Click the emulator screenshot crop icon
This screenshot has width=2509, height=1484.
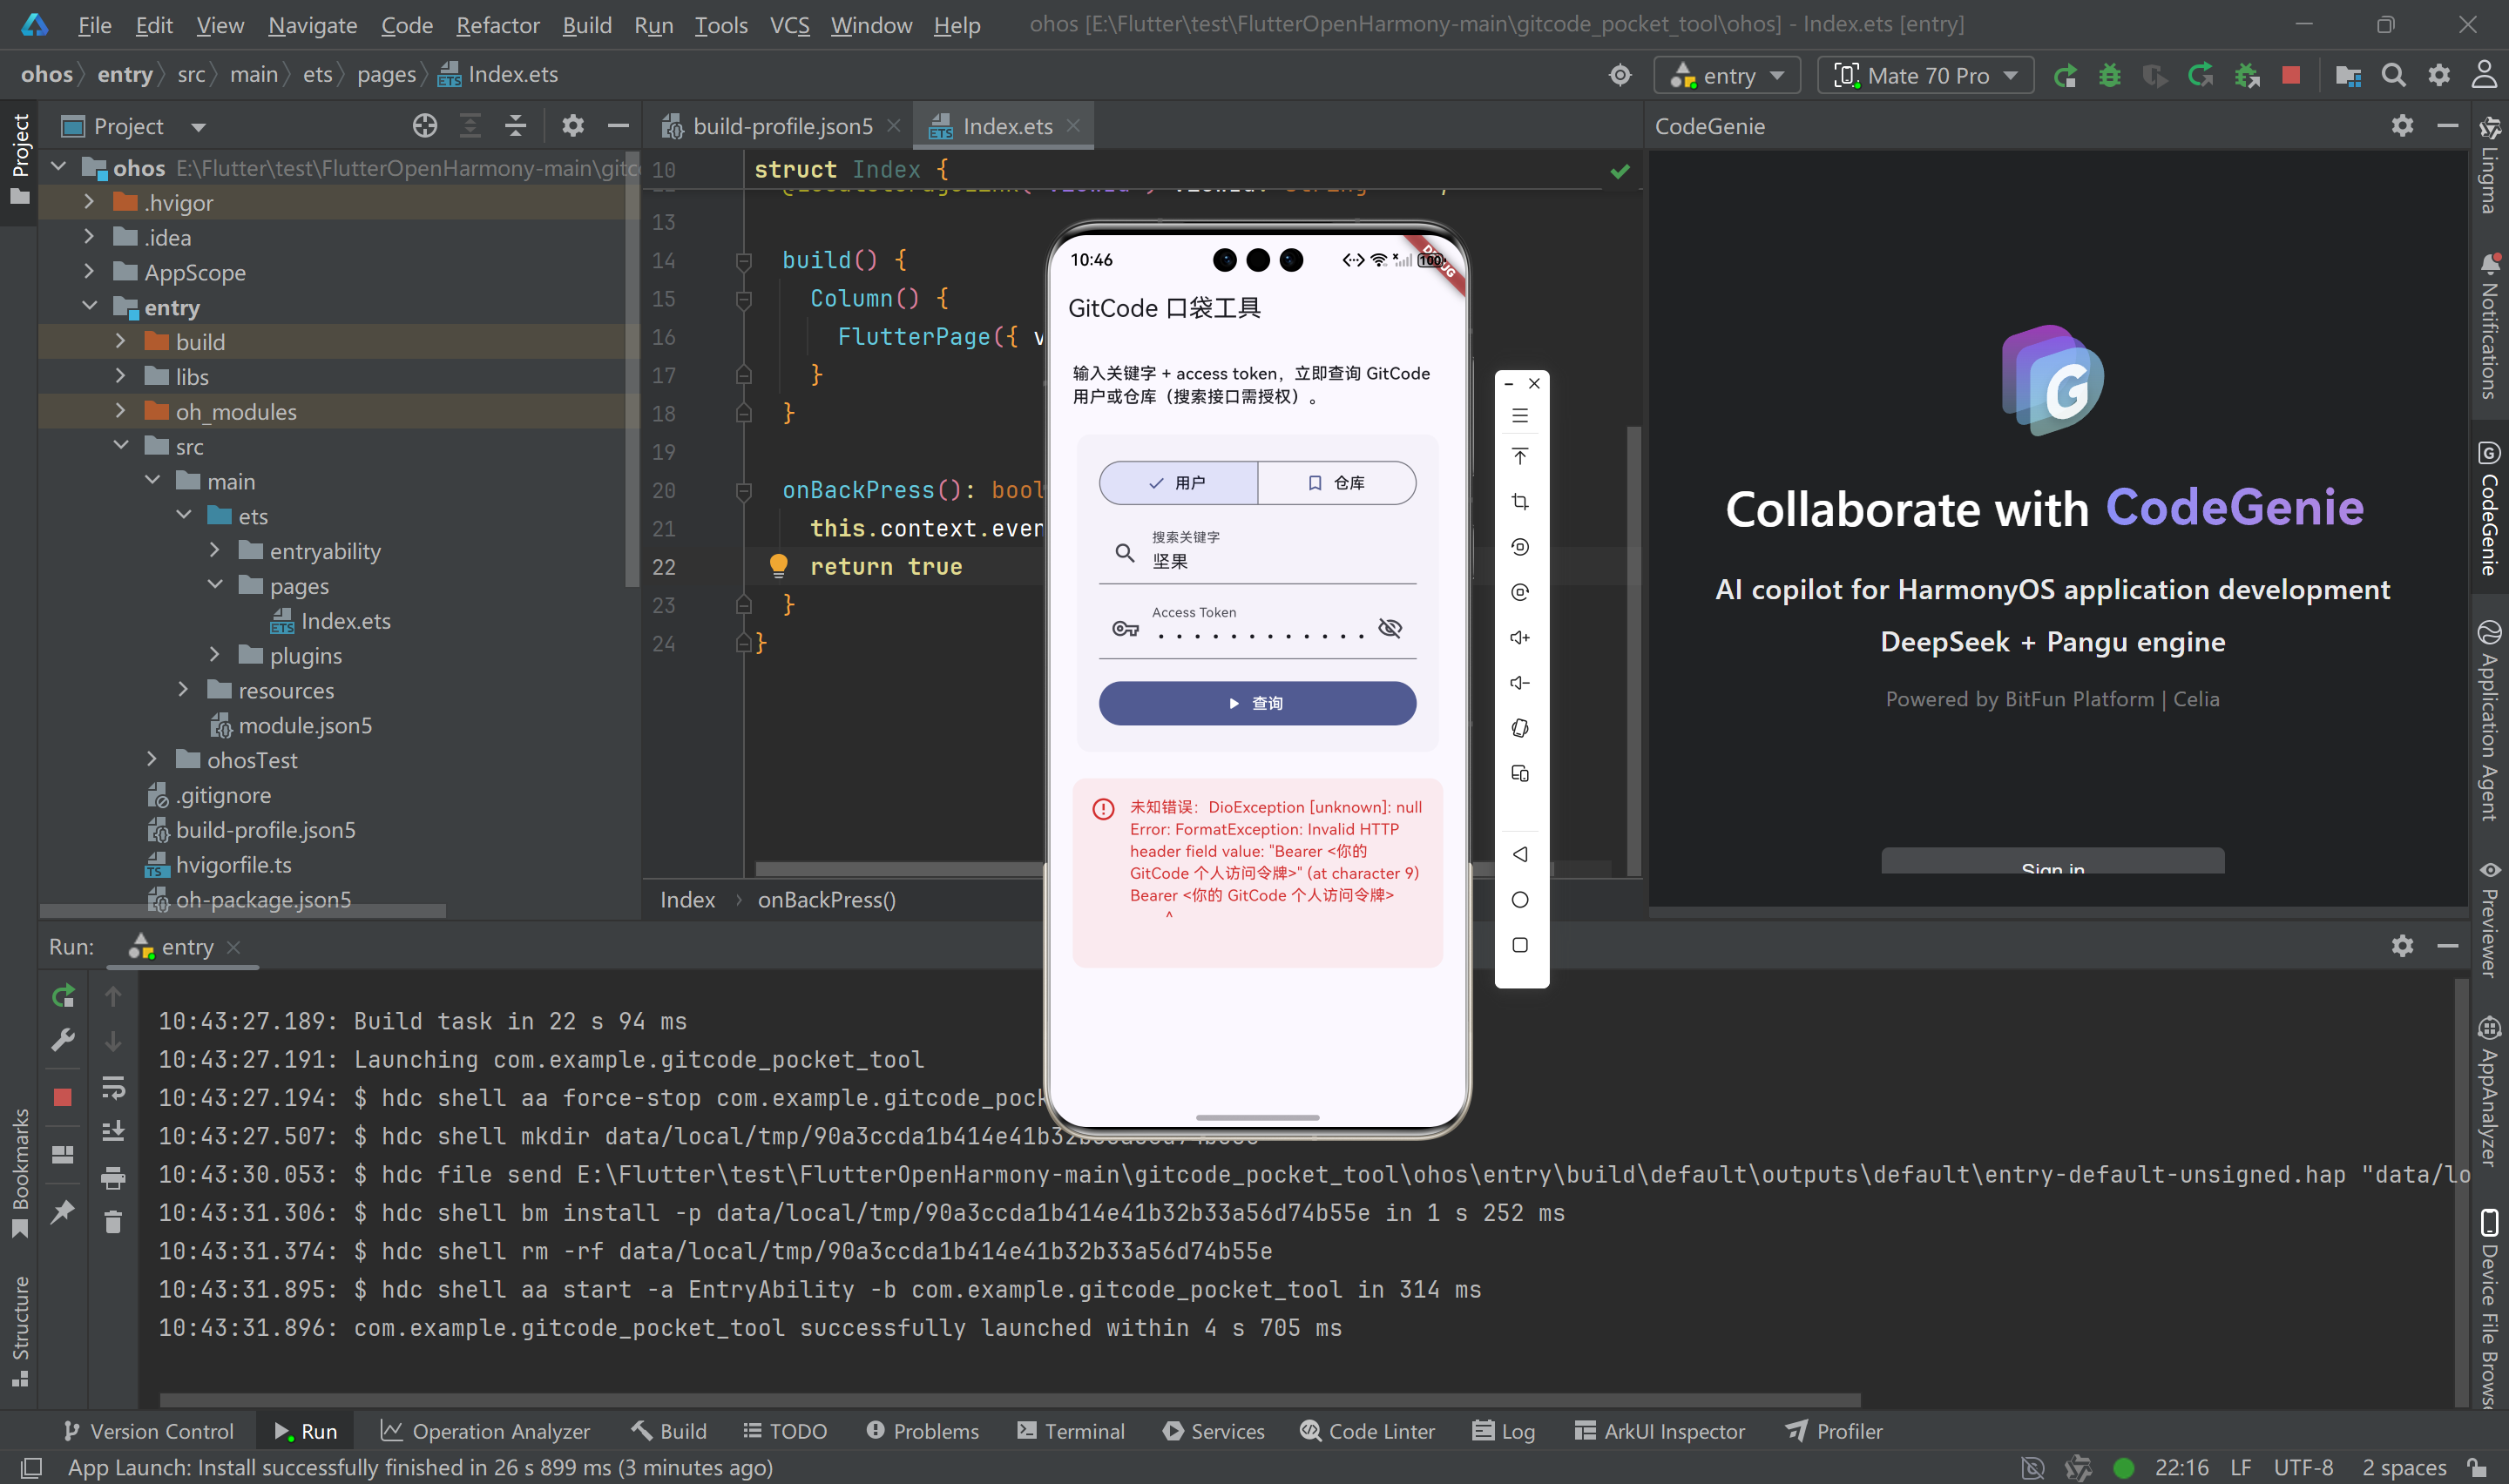pos(1520,502)
